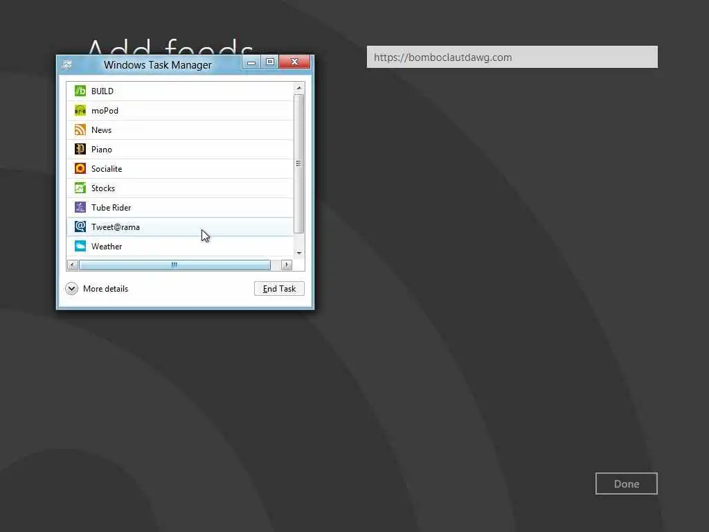Minimize the Windows Task Manager window
This screenshot has width=709, height=532.
point(251,62)
